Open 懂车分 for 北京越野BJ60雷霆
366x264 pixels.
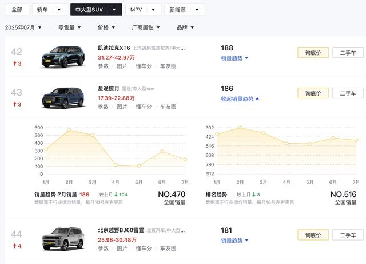coord(144,249)
